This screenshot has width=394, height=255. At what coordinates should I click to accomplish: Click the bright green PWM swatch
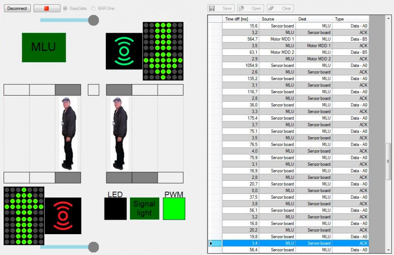[x=174, y=209]
